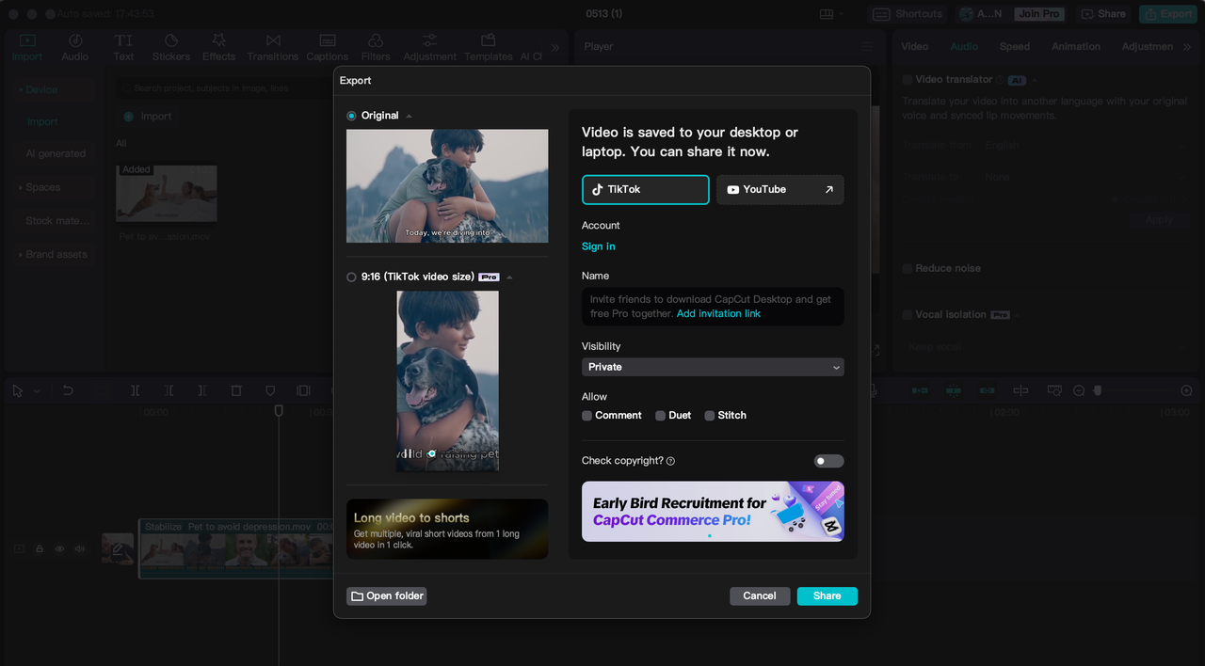Click the CapCut Commerce Pro banner

713,512
